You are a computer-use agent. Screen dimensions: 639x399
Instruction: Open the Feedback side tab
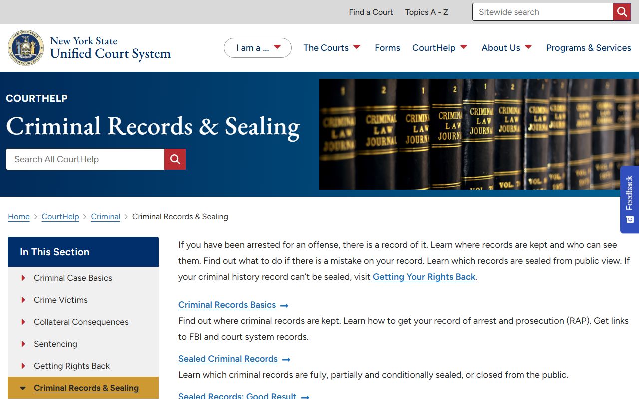pyautogui.click(x=630, y=199)
